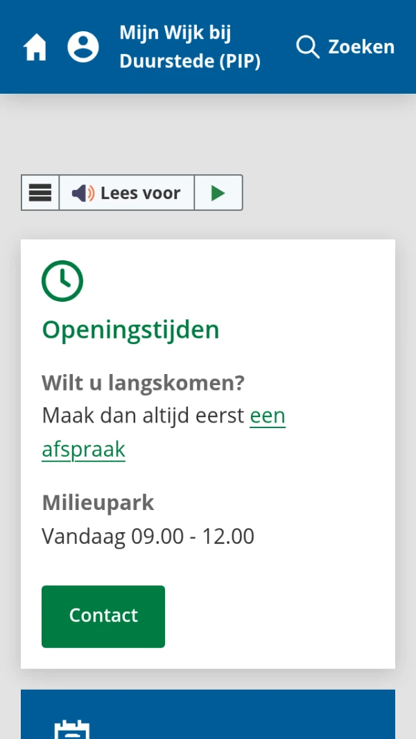Select the Zoeken search label
Image resolution: width=416 pixels, height=739 pixels.
point(361,47)
